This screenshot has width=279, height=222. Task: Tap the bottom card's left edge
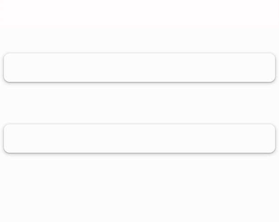point(4,138)
